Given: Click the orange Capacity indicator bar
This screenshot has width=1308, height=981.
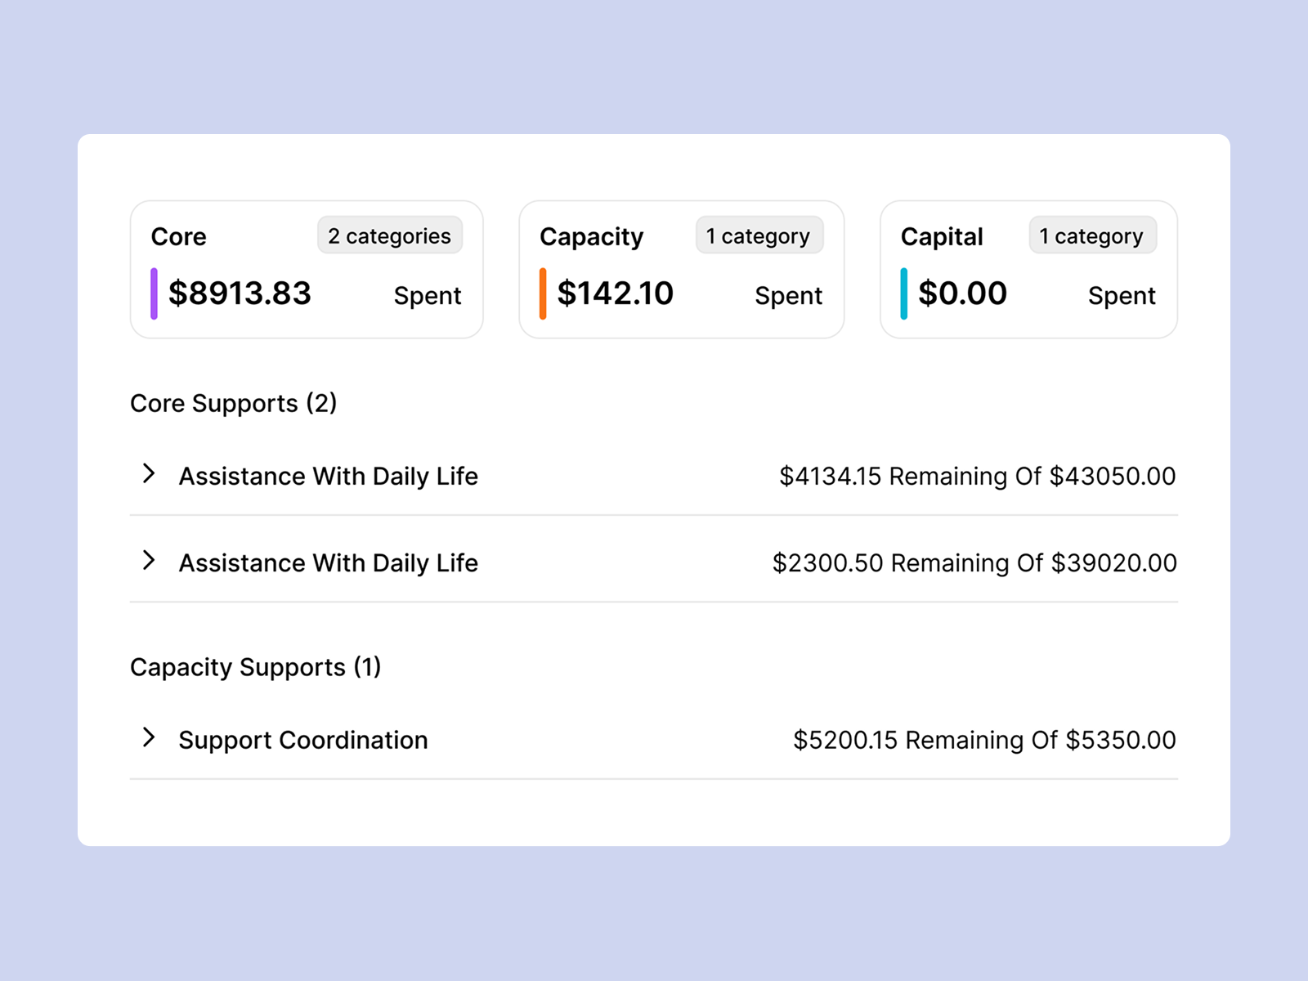Looking at the screenshot, I should 543,293.
